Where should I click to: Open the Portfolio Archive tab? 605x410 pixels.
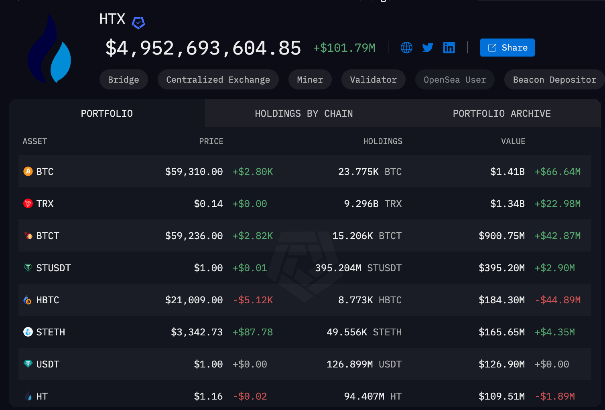(501, 114)
